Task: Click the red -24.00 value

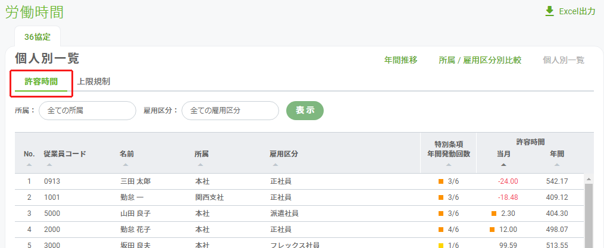Action: pyautogui.click(x=508, y=181)
